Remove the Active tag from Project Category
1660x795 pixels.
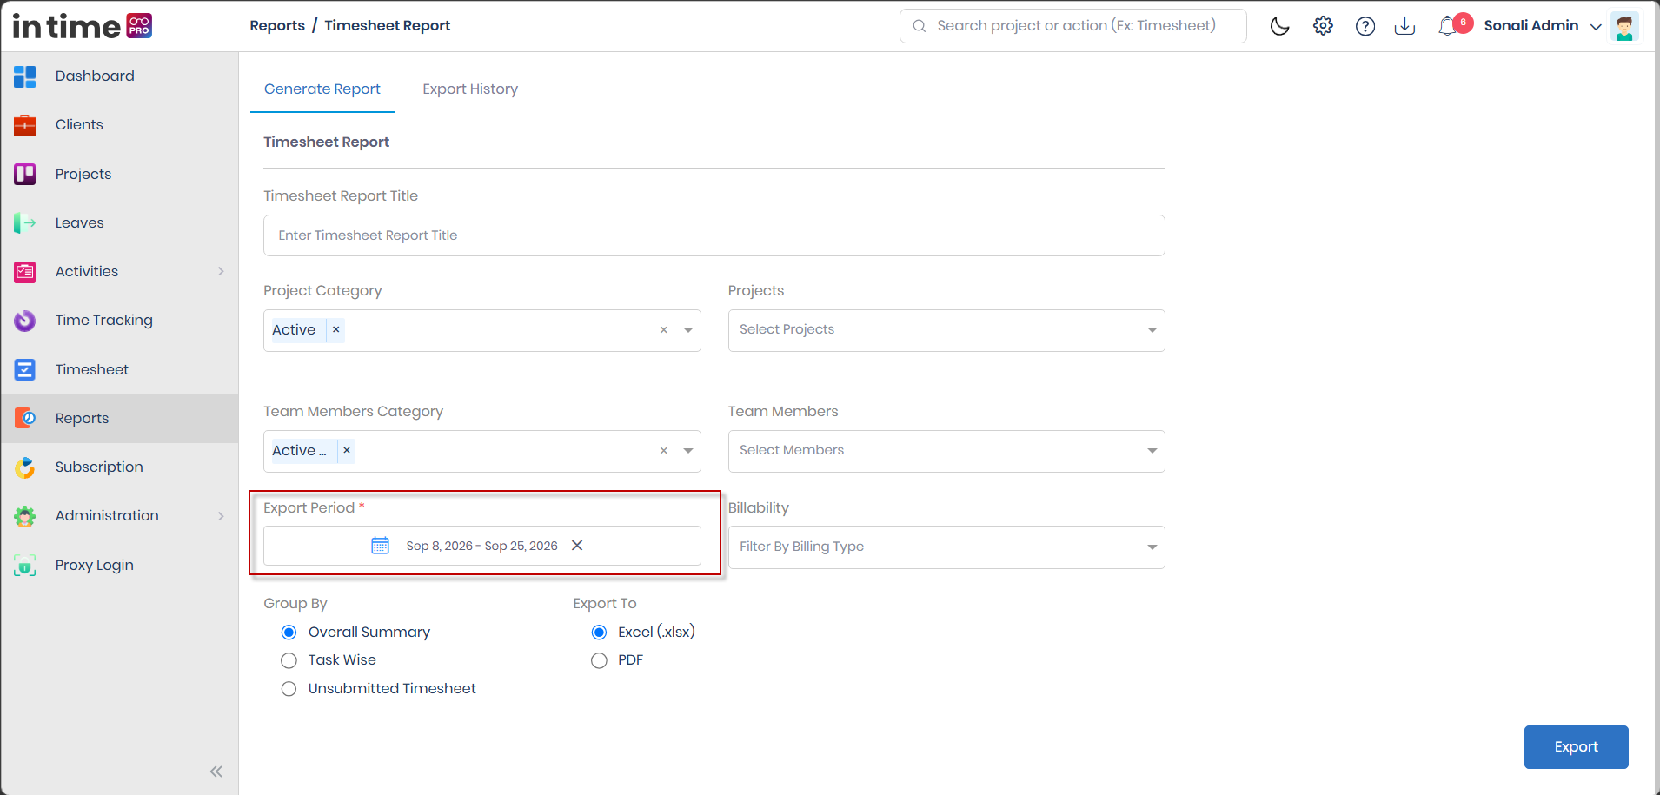tap(336, 330)
